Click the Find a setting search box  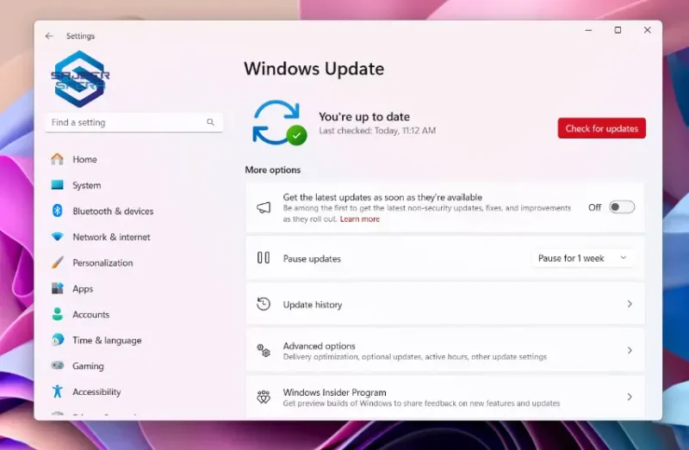133,122
